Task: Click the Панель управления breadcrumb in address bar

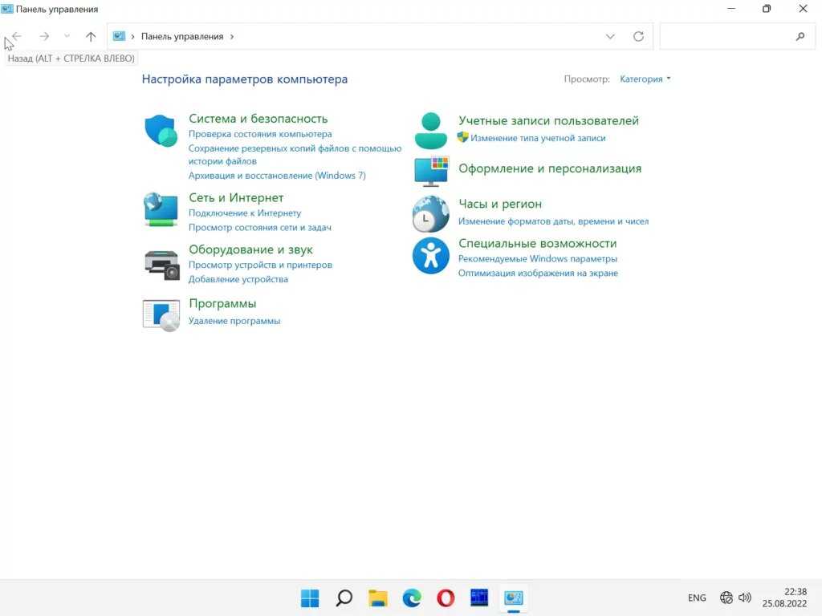Action: point(182,37)
